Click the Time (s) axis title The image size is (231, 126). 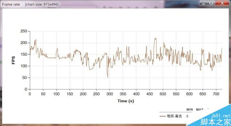[126, 101]
